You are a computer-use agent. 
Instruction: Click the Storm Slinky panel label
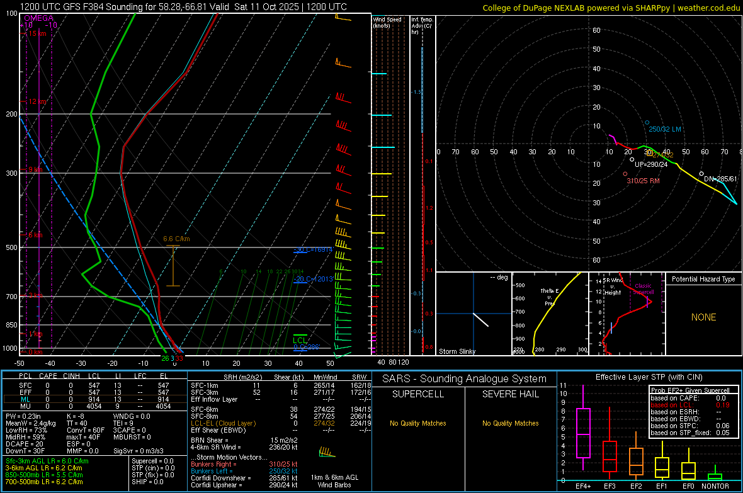[457, 351]
